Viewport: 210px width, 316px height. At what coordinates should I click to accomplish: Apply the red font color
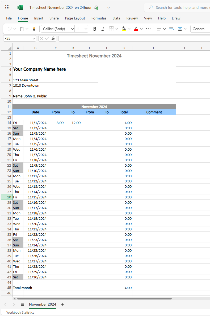pyautogui.click(x=136, y=29)
